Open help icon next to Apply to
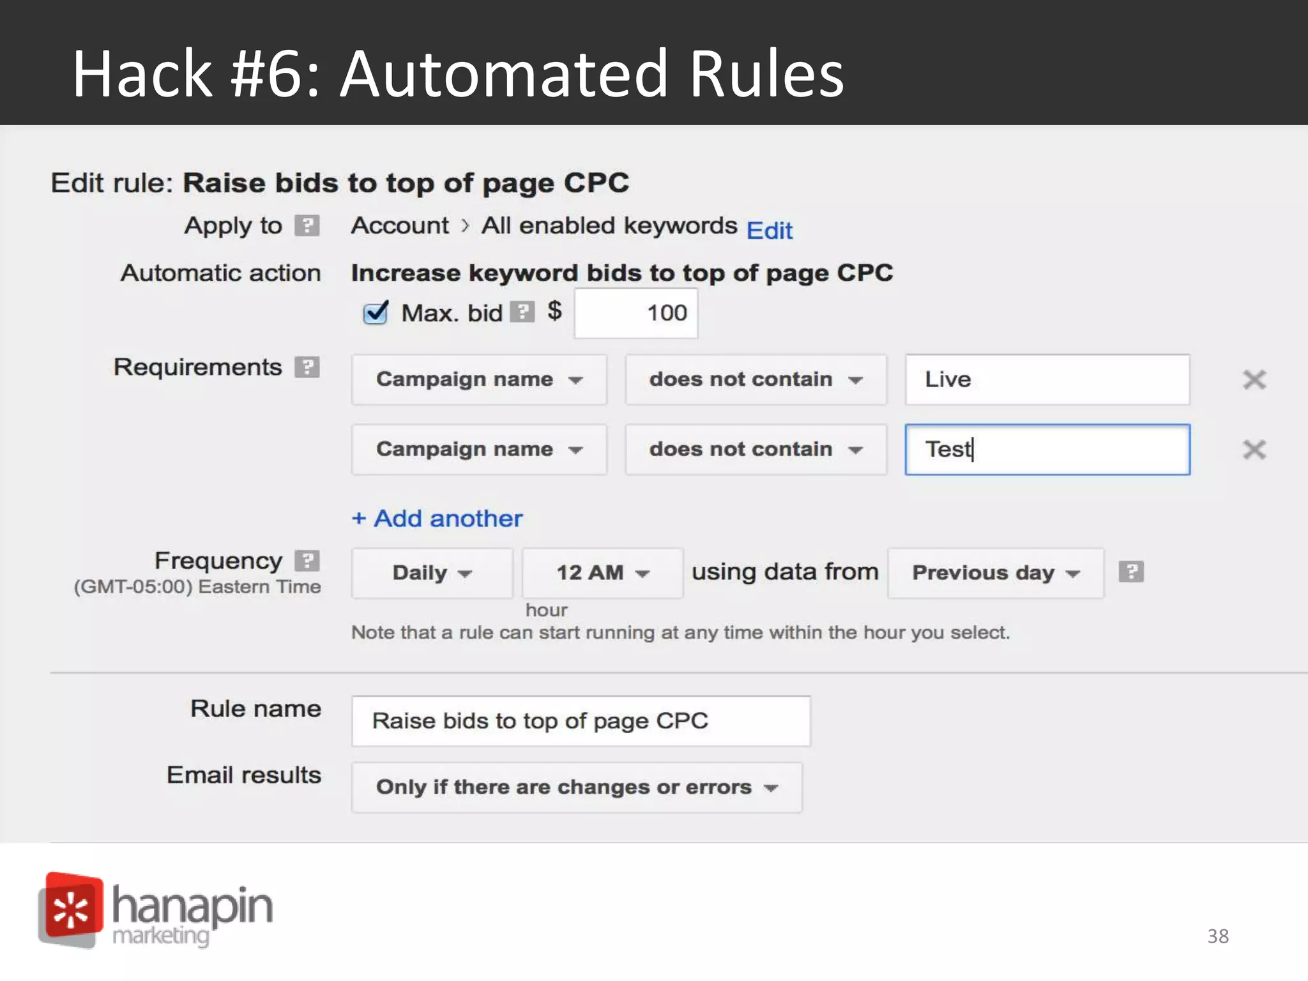The width and height of the screenshot is (1308, 981). point(307,225)
